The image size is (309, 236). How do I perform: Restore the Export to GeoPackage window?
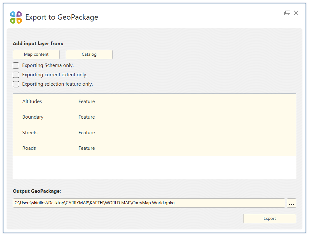click(287, 13)
